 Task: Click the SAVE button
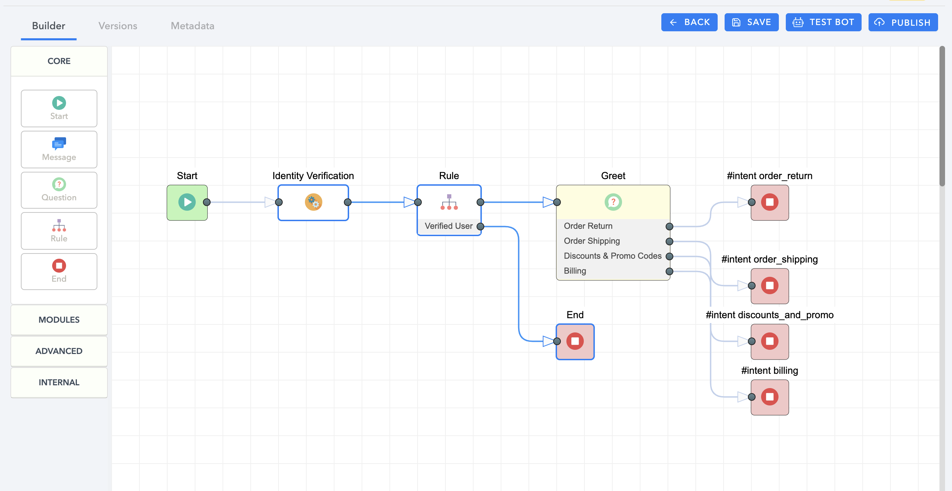tap(751, 22)
